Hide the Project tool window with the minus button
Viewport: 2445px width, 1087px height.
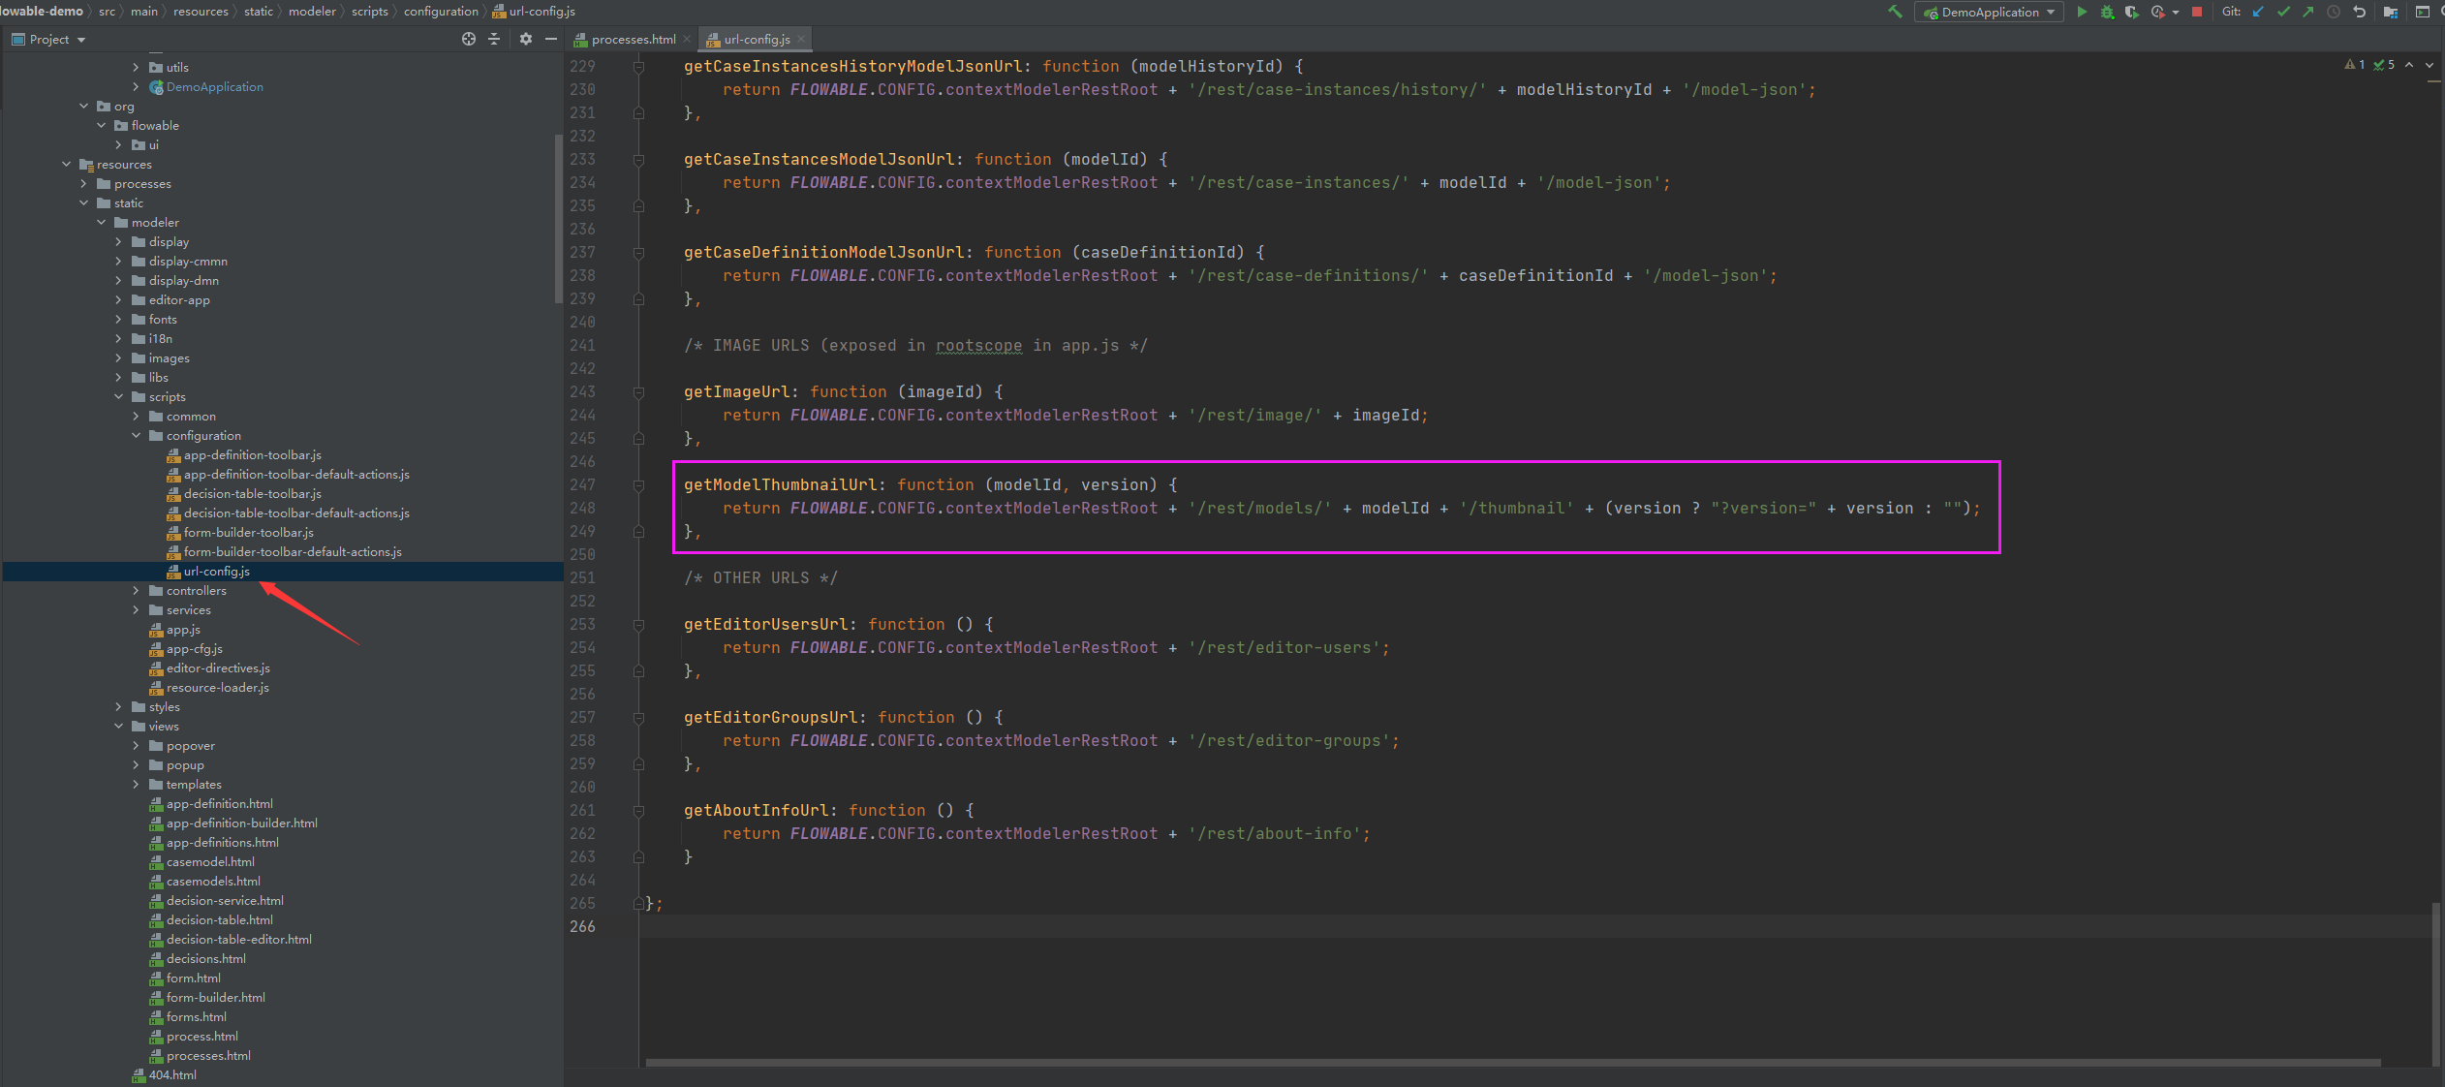(550, 39)
